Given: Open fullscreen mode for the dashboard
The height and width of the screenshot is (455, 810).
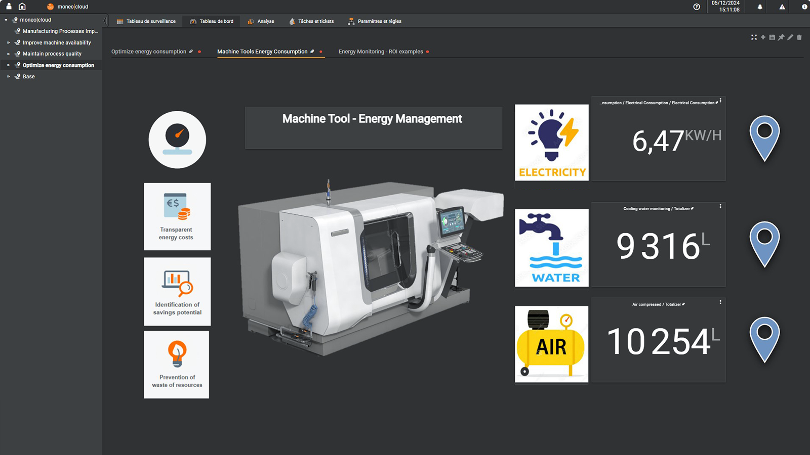Looking at the screenshot, I should (754, 37).
